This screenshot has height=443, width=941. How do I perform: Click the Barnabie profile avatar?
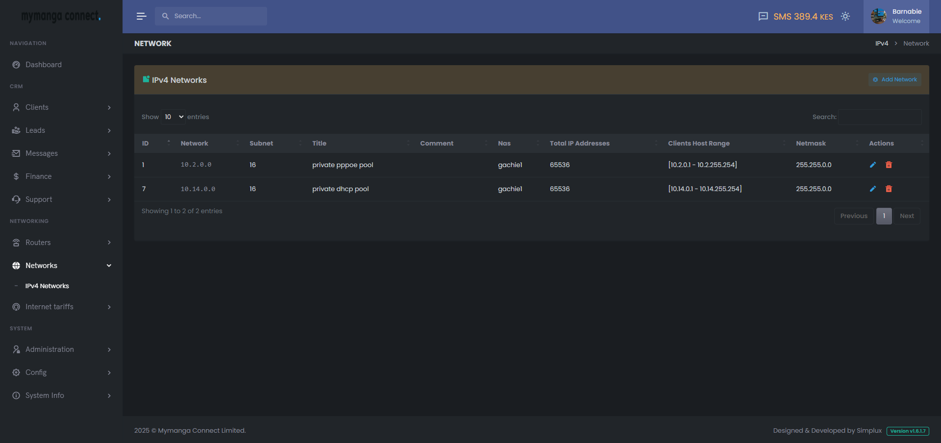pos(878,16)
